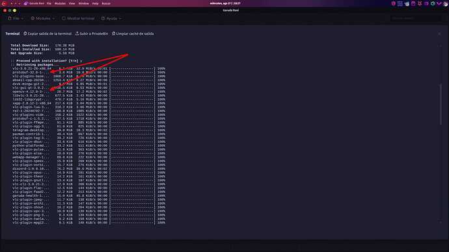The width and height of the screenshot is (449, 252).
Task: Click the Mostrar terminal toggle button
Action: [78, 18]
